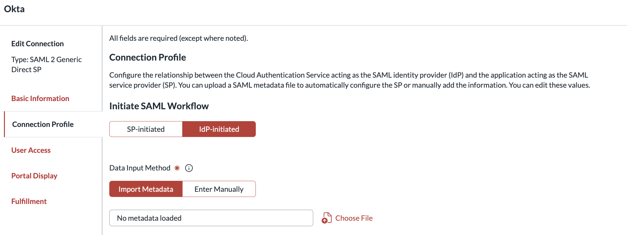
Task: Switch to Enter Manually input method
Action: [219, 189]
